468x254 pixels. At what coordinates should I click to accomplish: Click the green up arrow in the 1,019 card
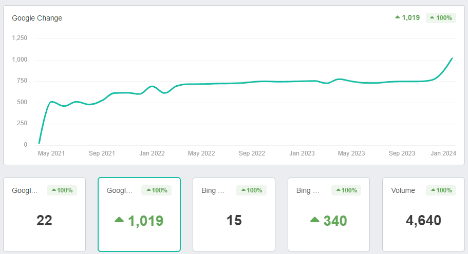[119, 220]
